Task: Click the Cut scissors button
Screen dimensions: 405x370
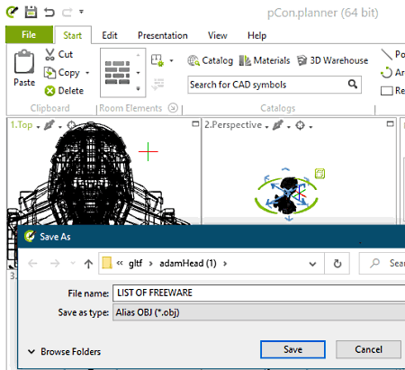Action: tap(58, 54)
